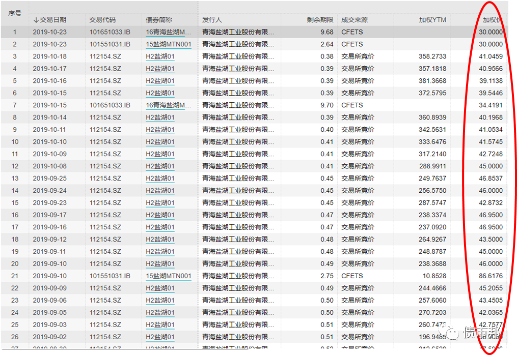Image resolution: width=517 pixels, height=355 pixels.
Task: Click the 9.70 remaining term cell
Action: [x=327, y=105]
